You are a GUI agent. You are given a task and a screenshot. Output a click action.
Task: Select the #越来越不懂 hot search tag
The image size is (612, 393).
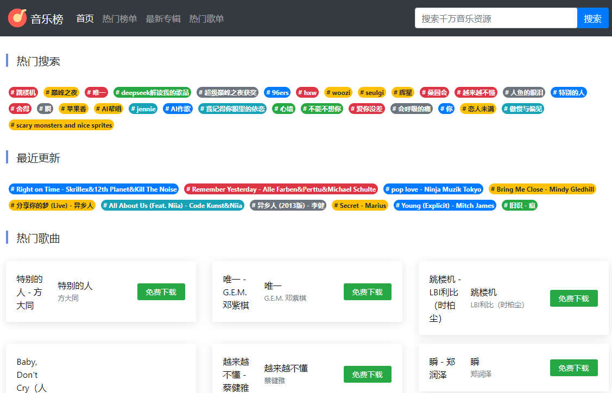(476, 92)
